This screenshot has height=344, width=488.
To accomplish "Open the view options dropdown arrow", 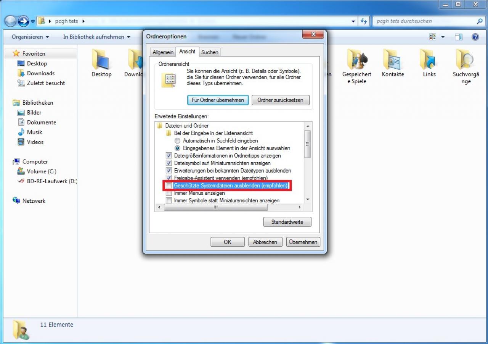I will (x=443, y=37).
